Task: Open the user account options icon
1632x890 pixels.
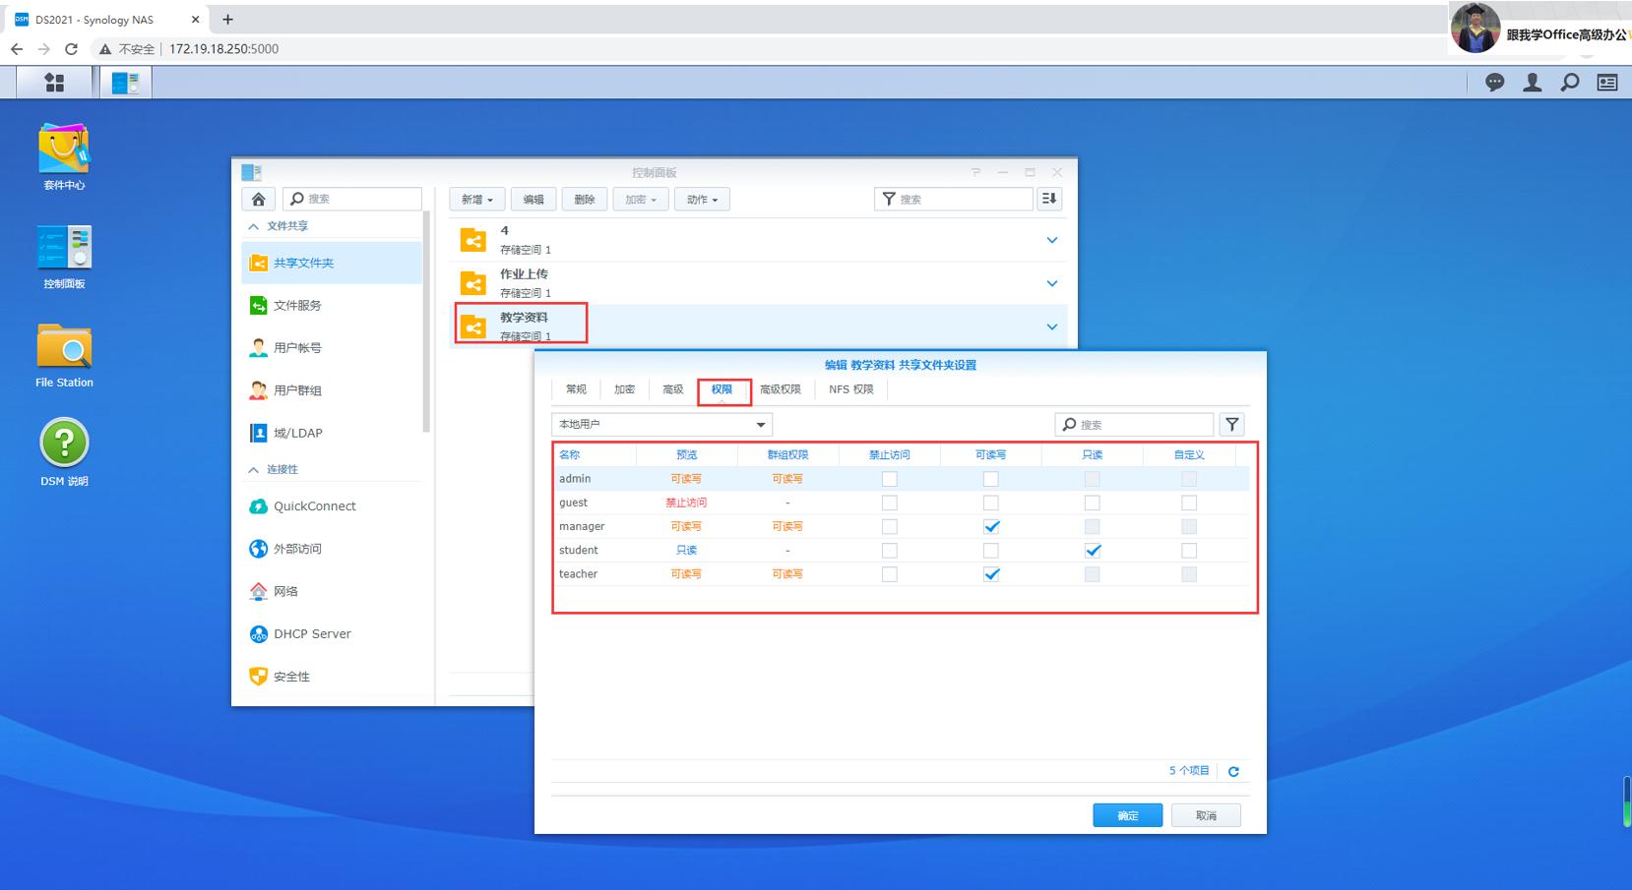Action: coord(1532,83)
